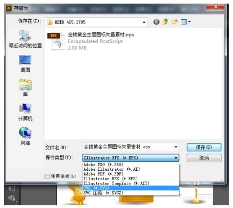Screen dimensions: 233x208
Task: Go up one folder level icon
Action: tap(165, 22)
